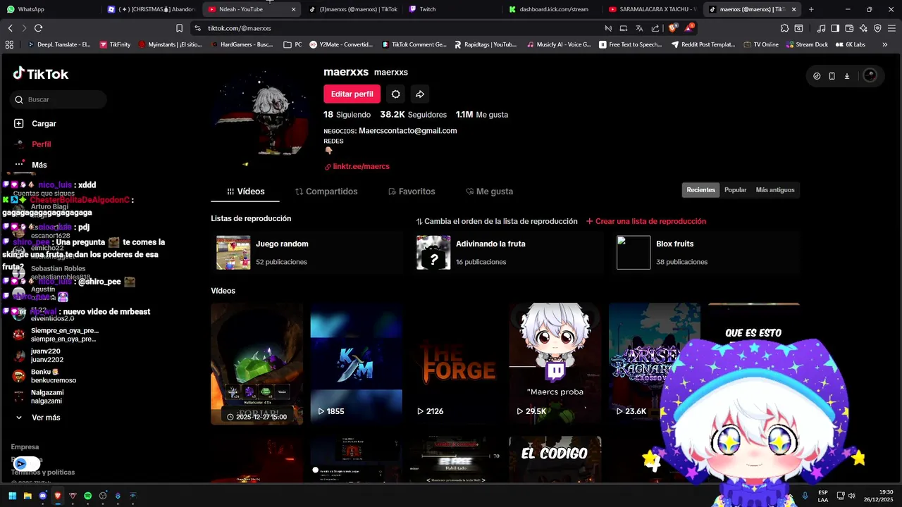
Task: Open the video with 1855 views
Action: click(357, 364)
